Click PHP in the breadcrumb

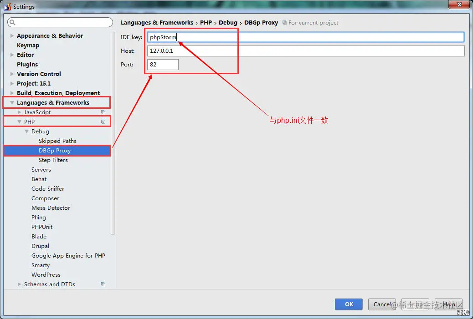[x=206, y=23]
